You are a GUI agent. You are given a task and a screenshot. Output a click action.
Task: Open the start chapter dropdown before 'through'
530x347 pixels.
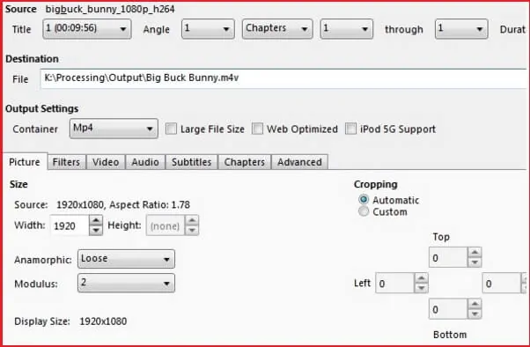(x=347, y=29)
